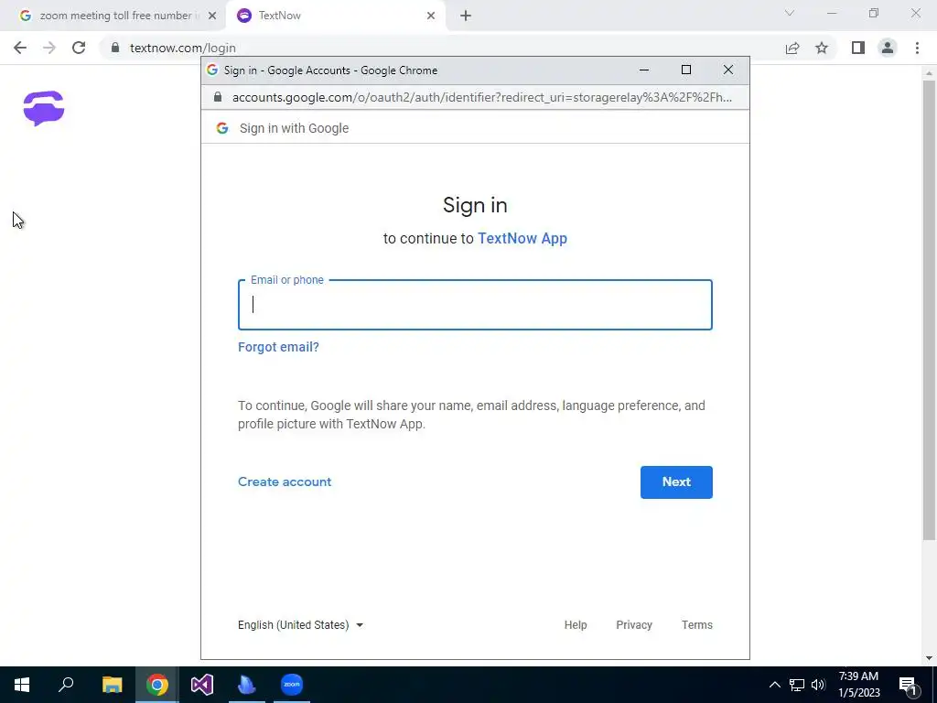The image size is (937, 703).
Task: Show hidden system tray icons
Action: [x=774, y=685]
